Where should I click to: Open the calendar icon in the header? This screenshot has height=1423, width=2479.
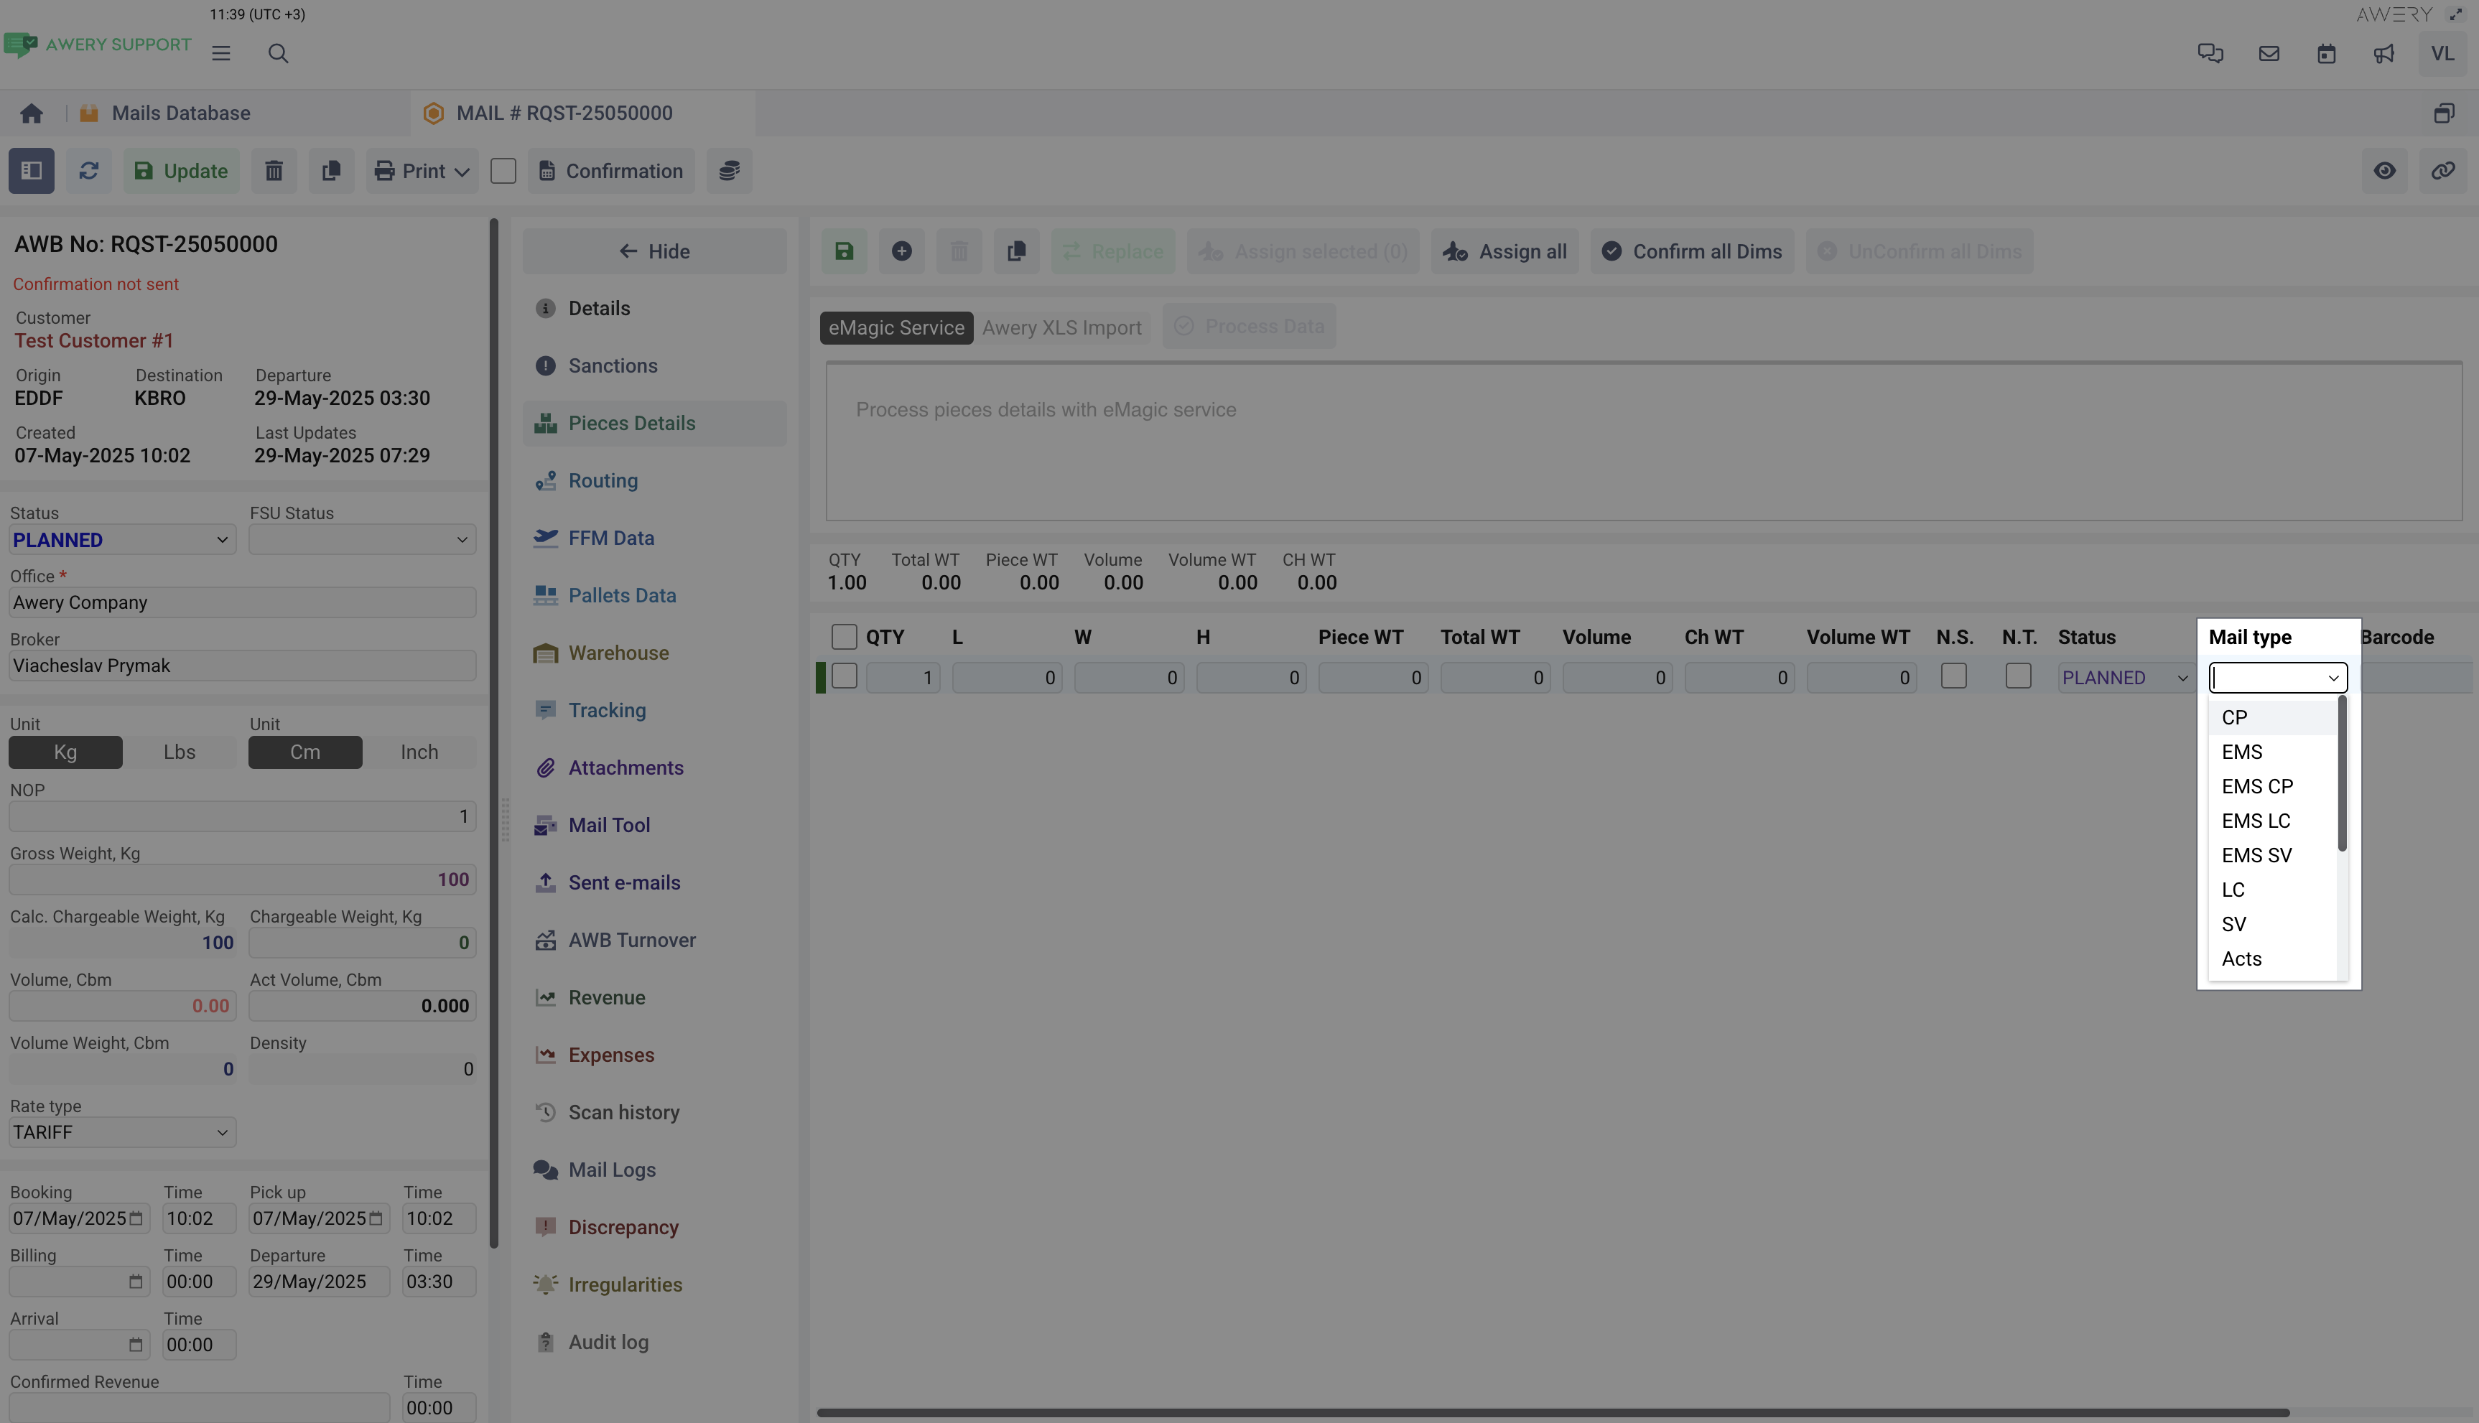[x=2325, y=54]
